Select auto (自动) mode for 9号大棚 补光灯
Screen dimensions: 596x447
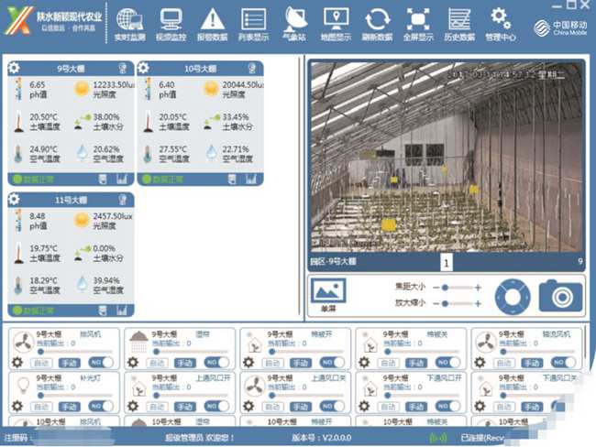point(41,407)
